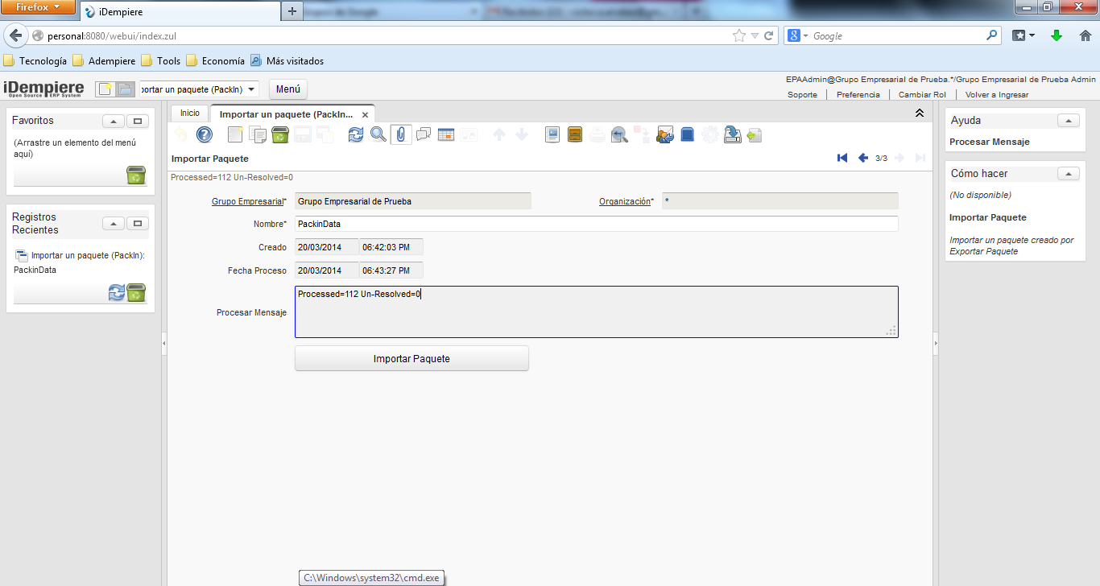Collapse the left sidebar via splitter arrow
Viewport: 1100px width, 586px height.
[x=164, y=344]
